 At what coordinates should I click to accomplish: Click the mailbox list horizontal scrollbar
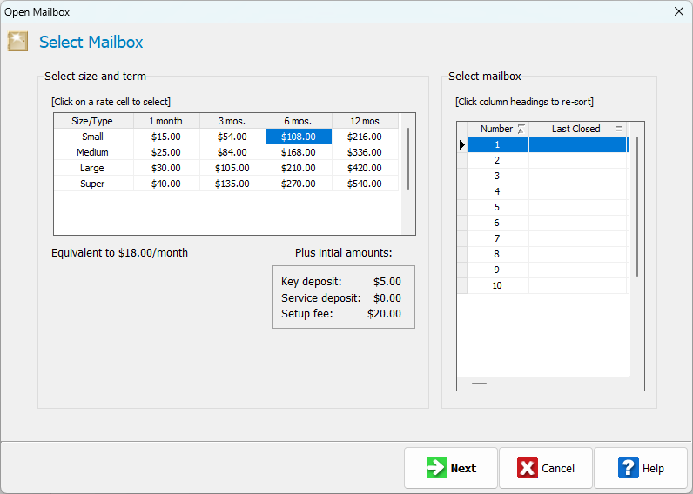click(x=479, y=384)
